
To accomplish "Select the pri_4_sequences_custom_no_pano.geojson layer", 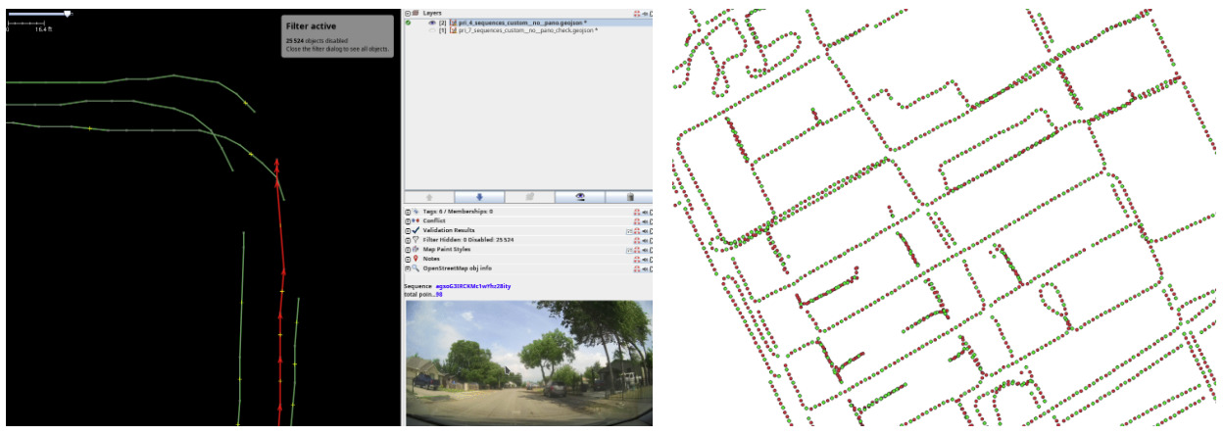I will (519, 23).
